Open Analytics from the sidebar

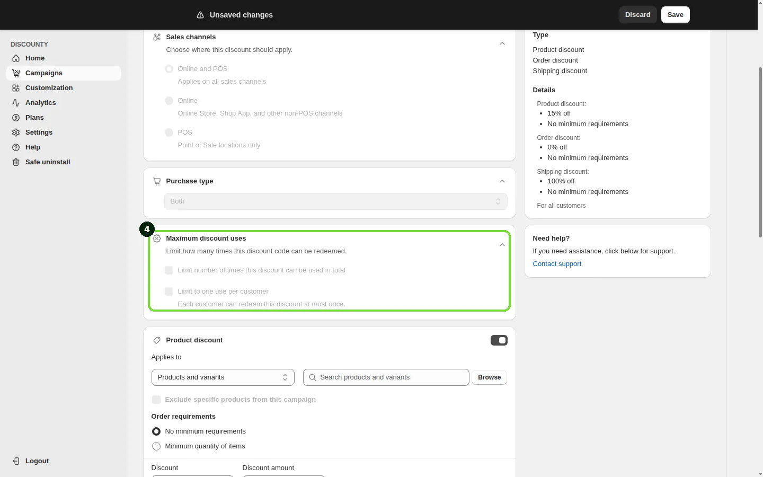64,103
